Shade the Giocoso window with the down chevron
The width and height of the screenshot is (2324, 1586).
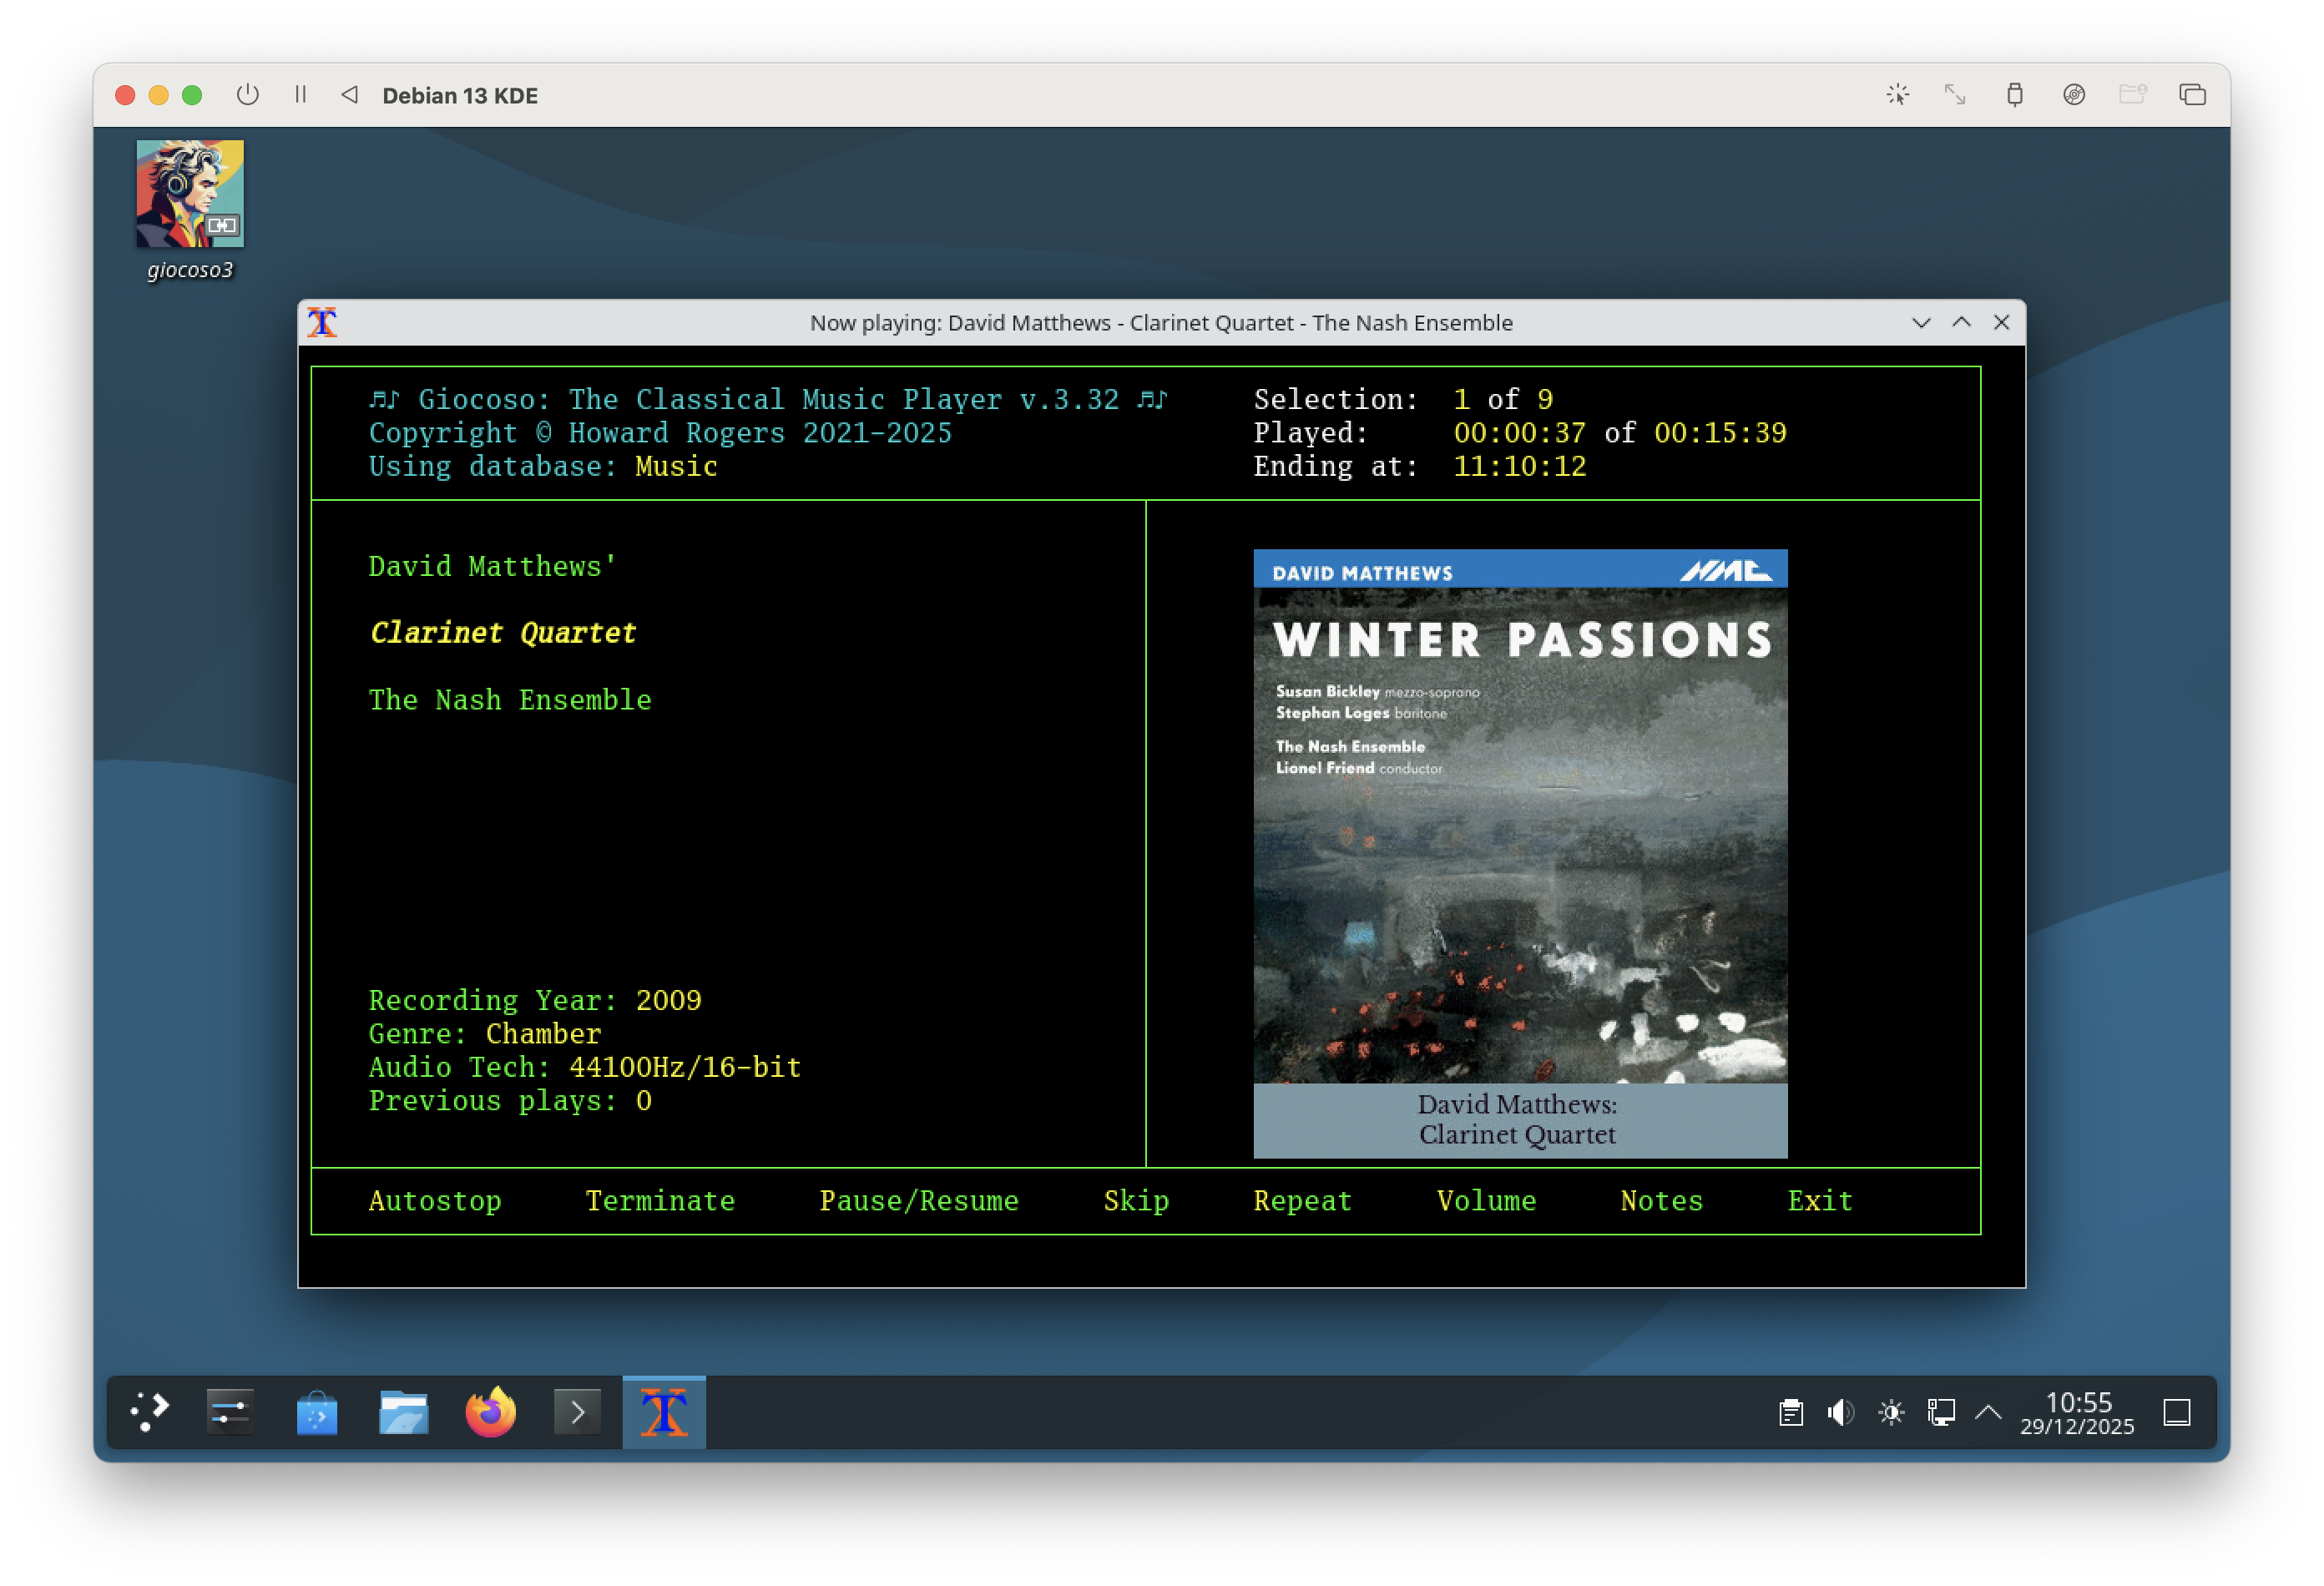(1922, 323)
